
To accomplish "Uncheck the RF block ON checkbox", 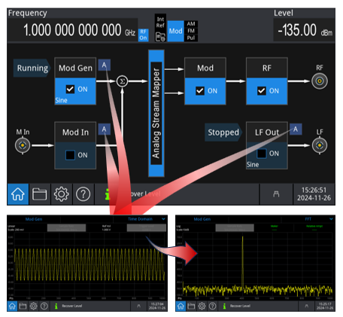I will pyautogui.click(x=262, y=91).
